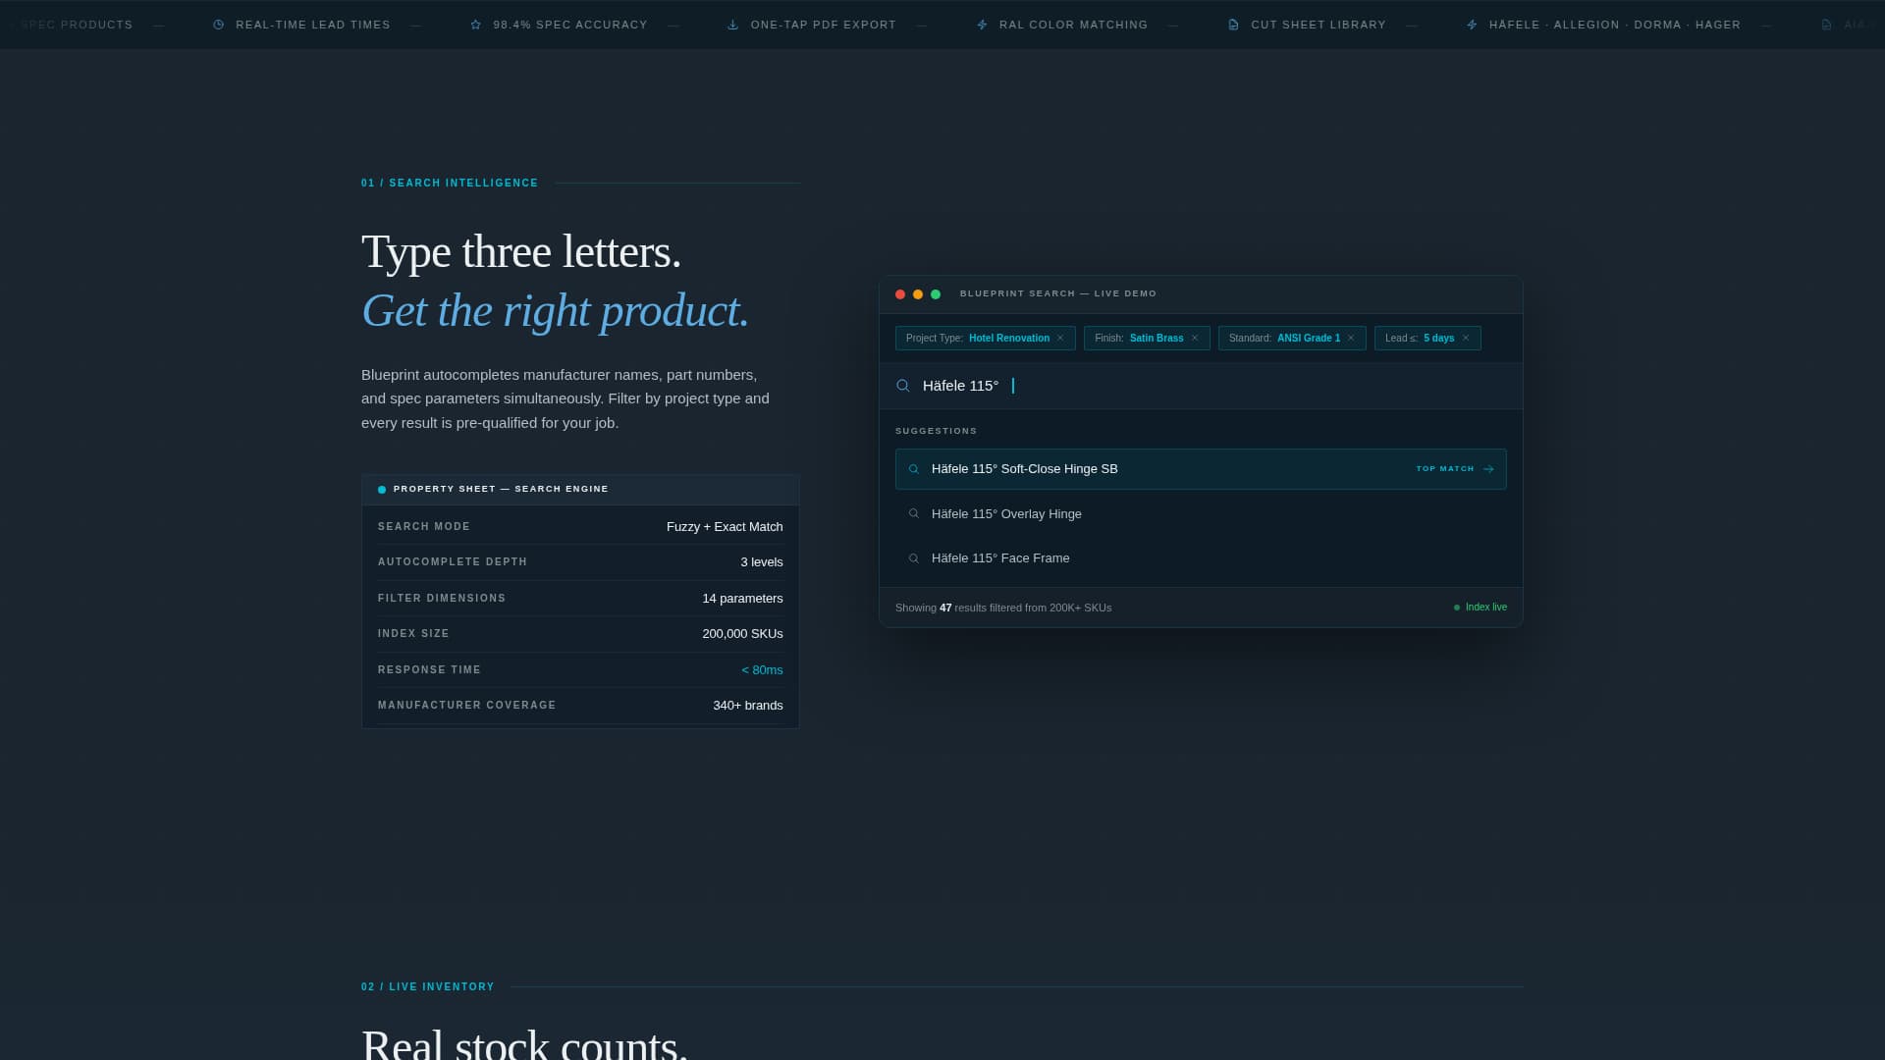Select the Standard: ANSI Grade 1 chip

tap(1292, 339)
